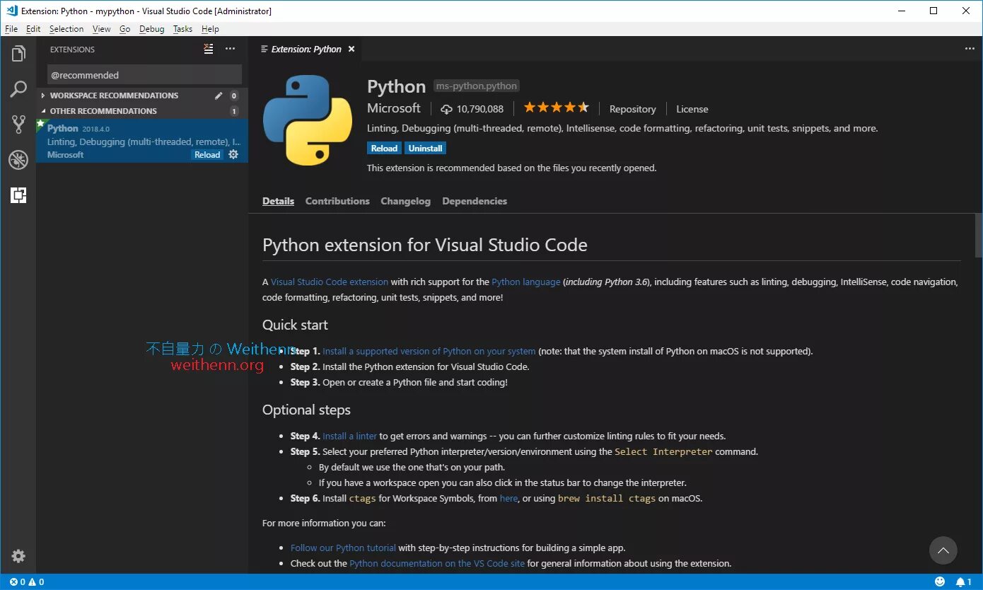Open the Source Control view

[18, 125]
